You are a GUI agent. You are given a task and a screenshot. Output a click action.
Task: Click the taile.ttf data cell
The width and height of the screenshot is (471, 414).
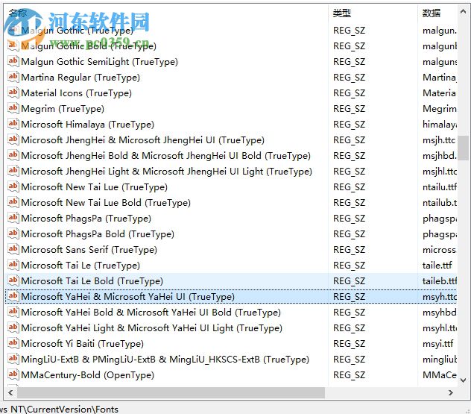coord(437,265)
